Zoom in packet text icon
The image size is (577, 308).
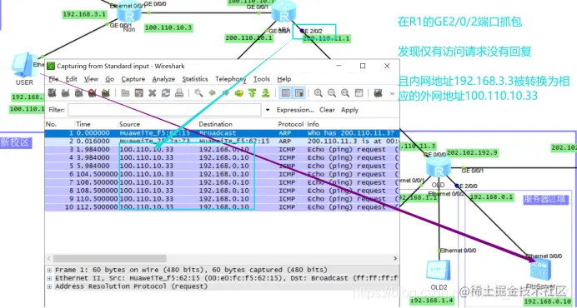[319, 93]
